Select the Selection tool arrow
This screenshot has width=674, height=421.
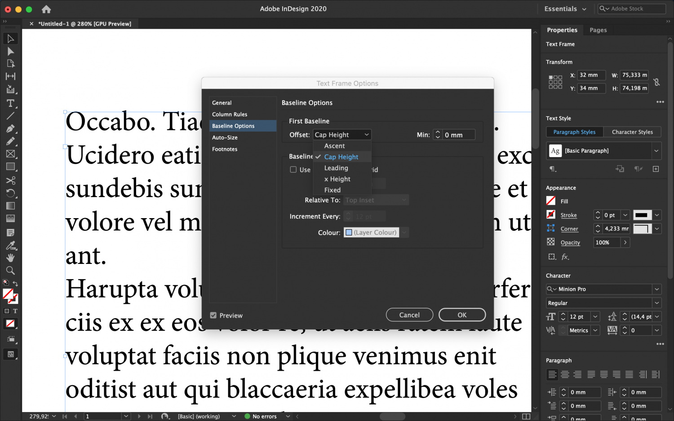10,39
